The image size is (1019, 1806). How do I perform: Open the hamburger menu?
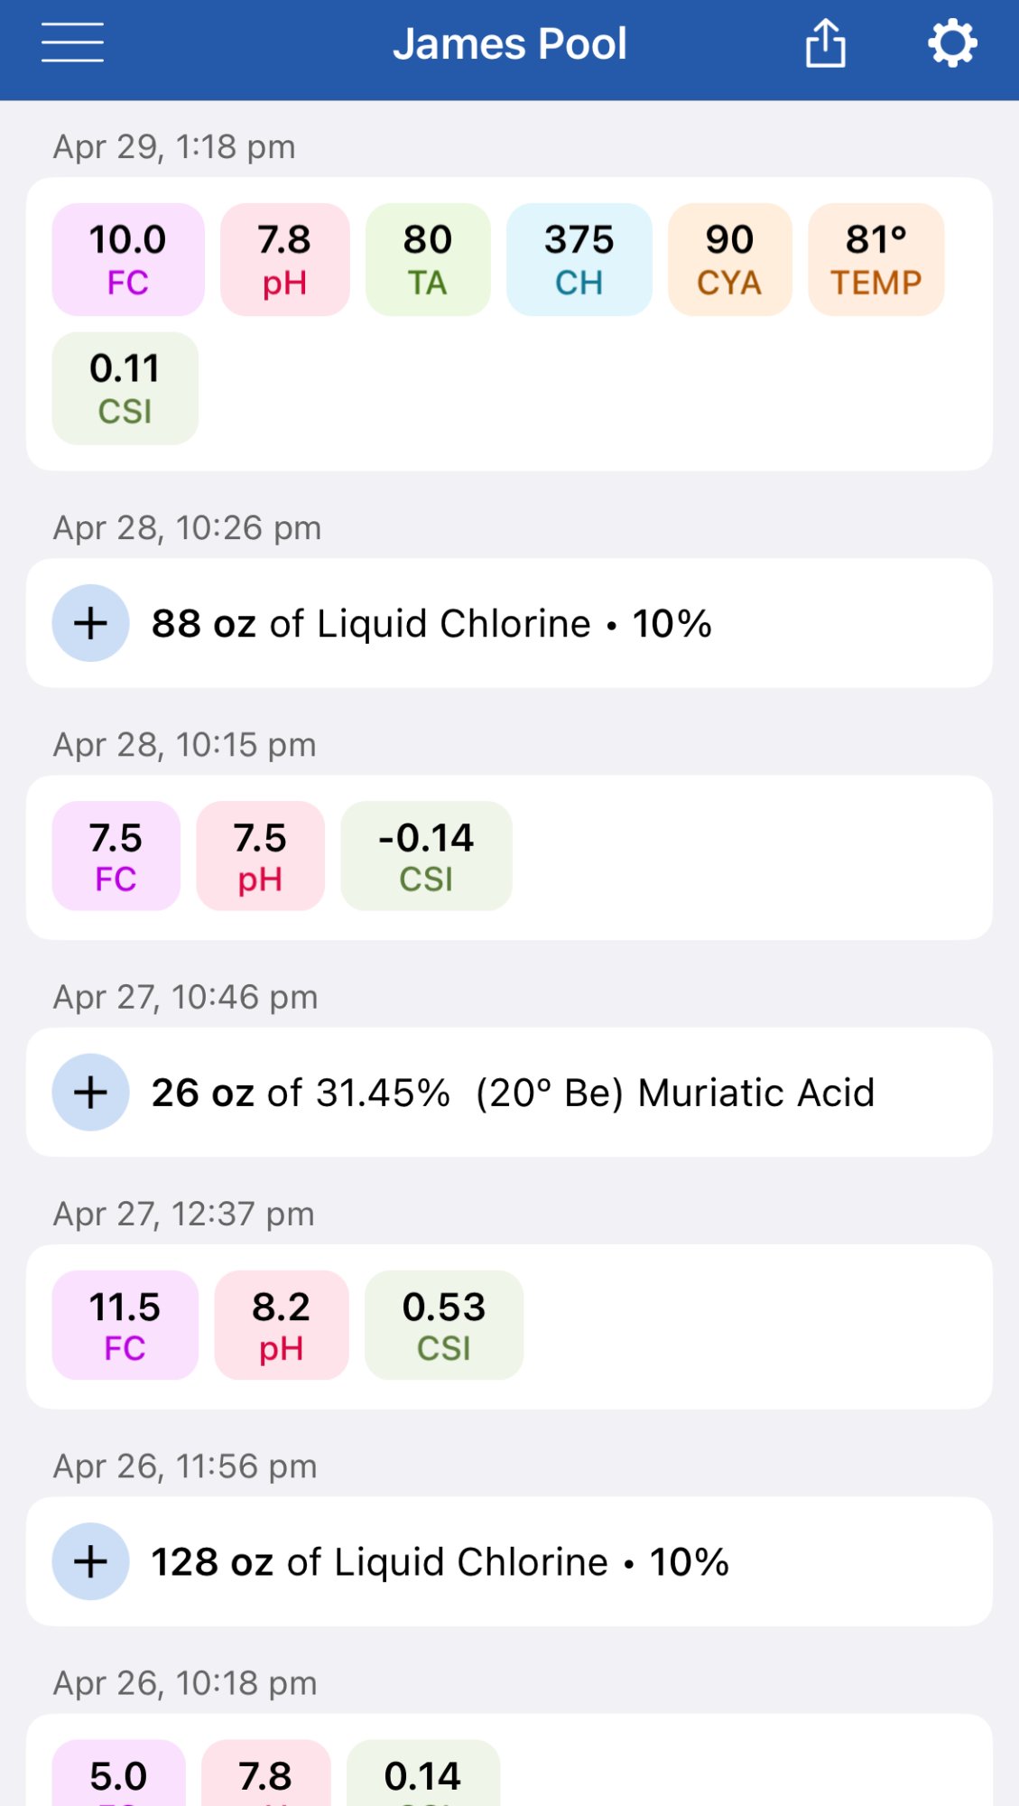[x=72, y=42]
